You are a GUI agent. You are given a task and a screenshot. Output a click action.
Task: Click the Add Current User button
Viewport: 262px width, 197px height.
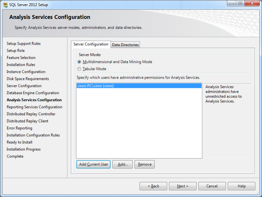click(x=93, y=164)
